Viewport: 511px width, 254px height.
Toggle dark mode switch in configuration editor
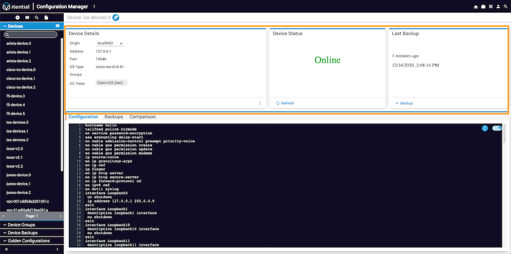497,129
